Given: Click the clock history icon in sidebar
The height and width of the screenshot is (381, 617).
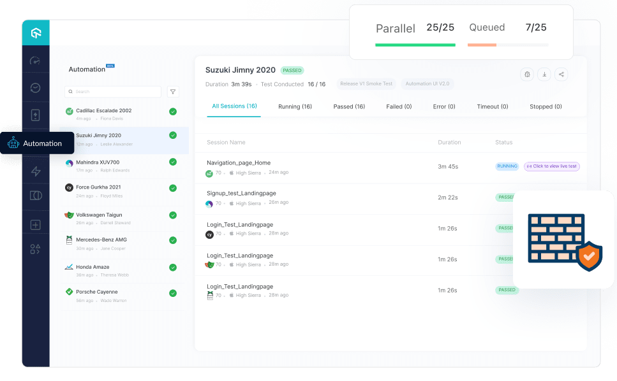Looking at the screenshot, I should pos(36,87).
